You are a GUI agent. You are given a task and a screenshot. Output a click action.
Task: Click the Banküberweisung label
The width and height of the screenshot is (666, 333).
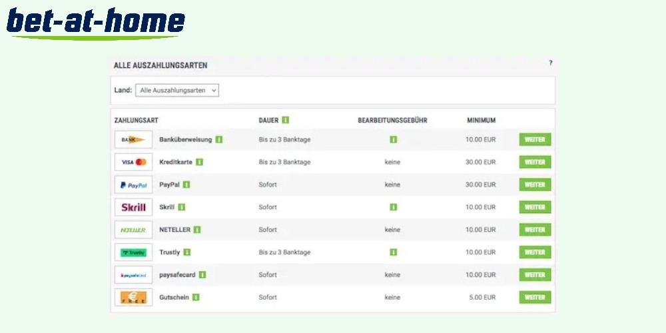coord(186,139)
